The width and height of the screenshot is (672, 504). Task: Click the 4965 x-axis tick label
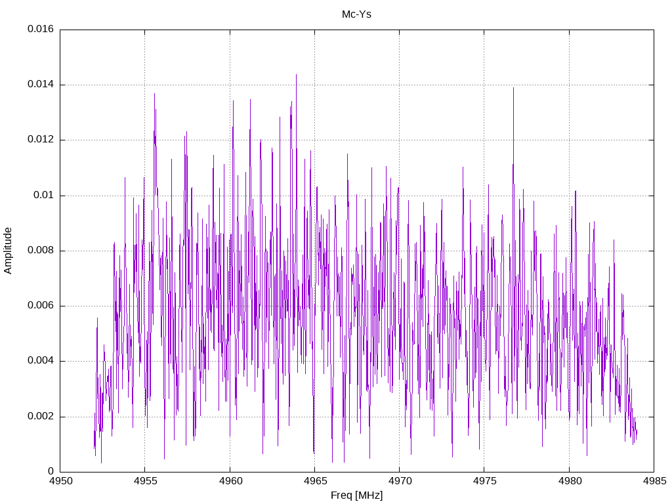pos(315,481)
